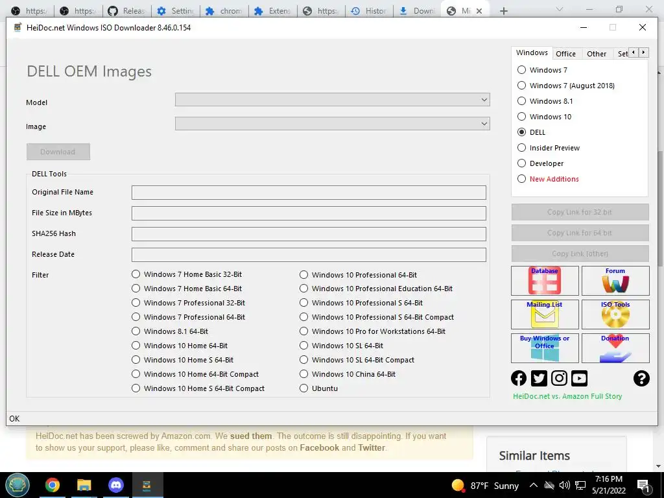Open the browser tab search chevron
The height and width of the screenshot is (498, 664).
560,9
